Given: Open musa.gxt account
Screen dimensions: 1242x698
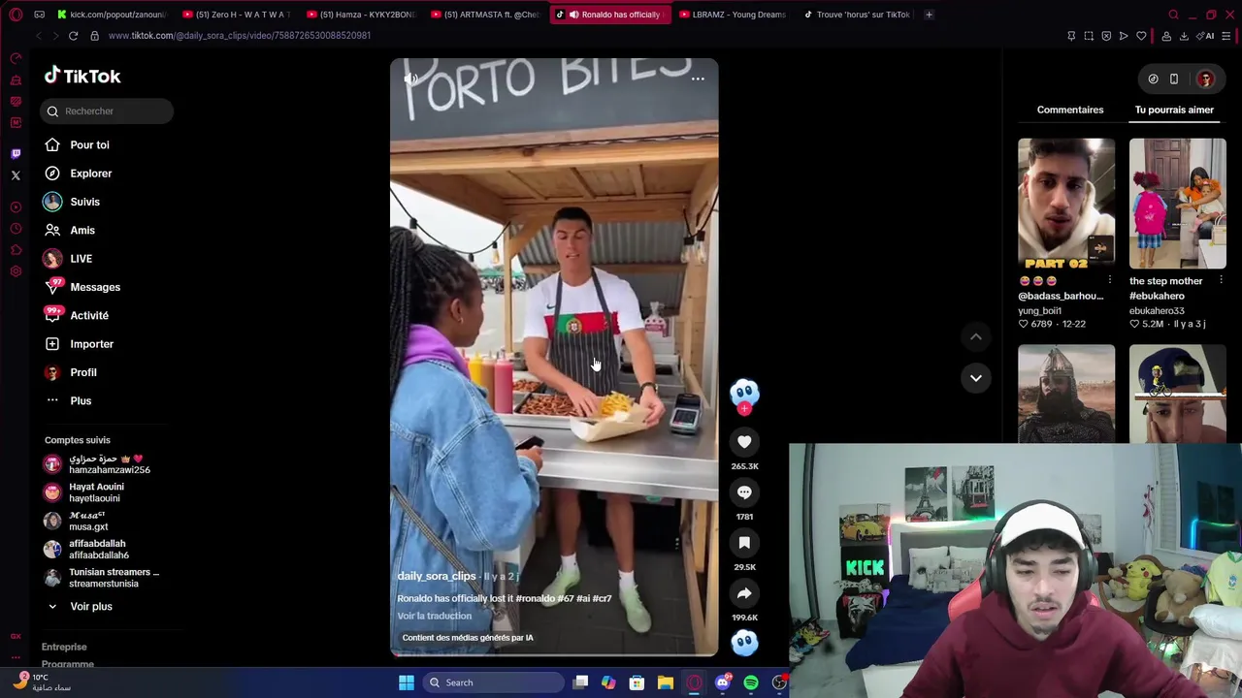Looking at the screenshot, I should point(87,522).
